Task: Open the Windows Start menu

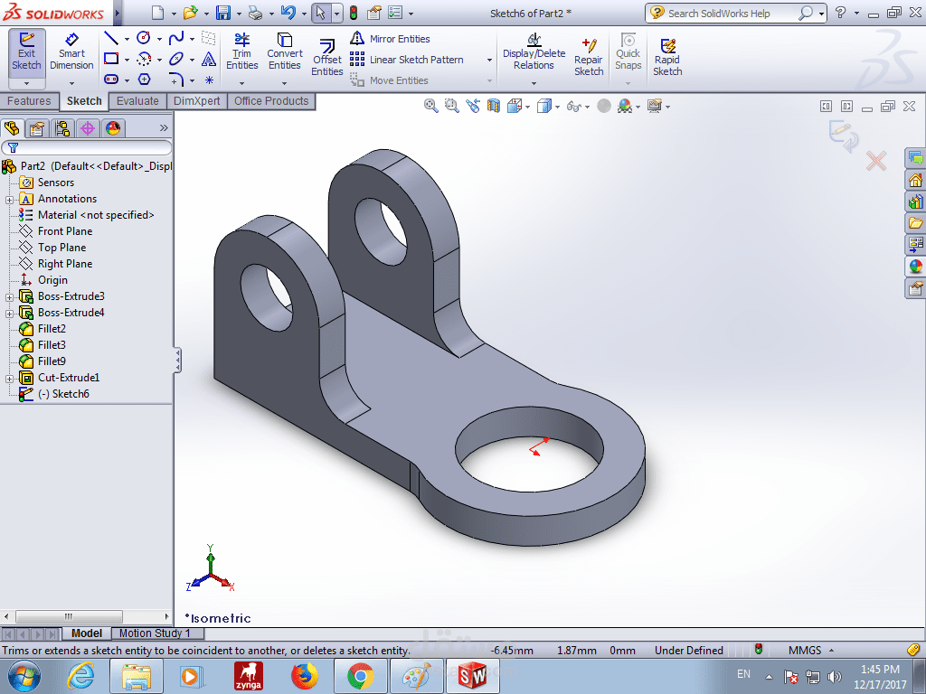Action: 24,676
